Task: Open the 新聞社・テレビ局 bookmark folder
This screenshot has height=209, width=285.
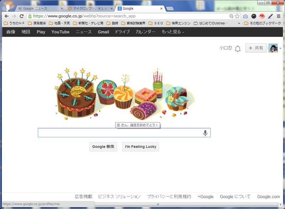Action: 88,23
